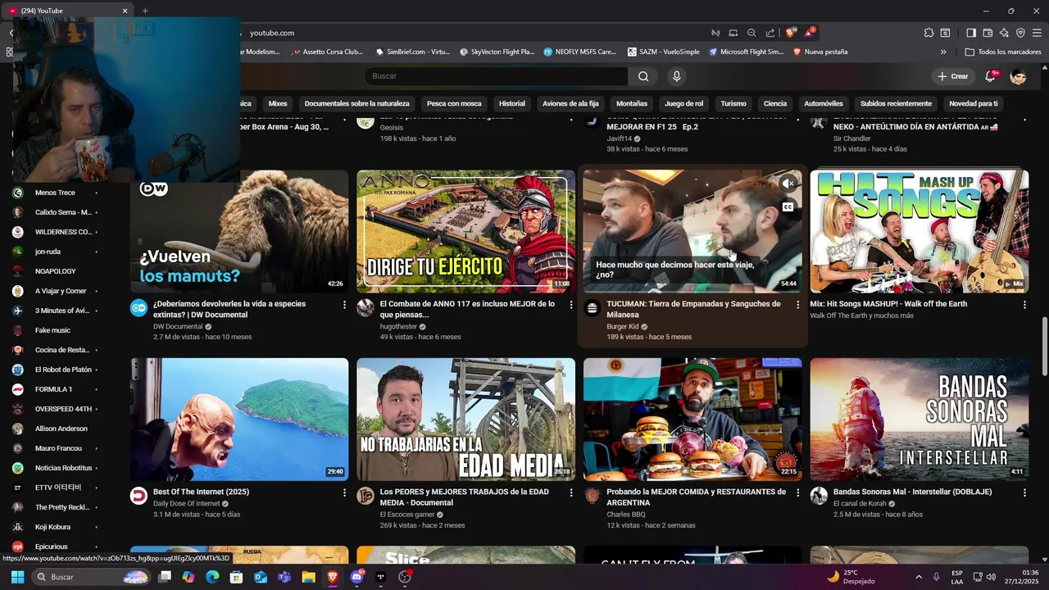Image resolution: width=1049 pixels, height=590 pixels.
Task: Select the Novedad para ti chip
Action: pyautogui.click(x=973, y=104)
